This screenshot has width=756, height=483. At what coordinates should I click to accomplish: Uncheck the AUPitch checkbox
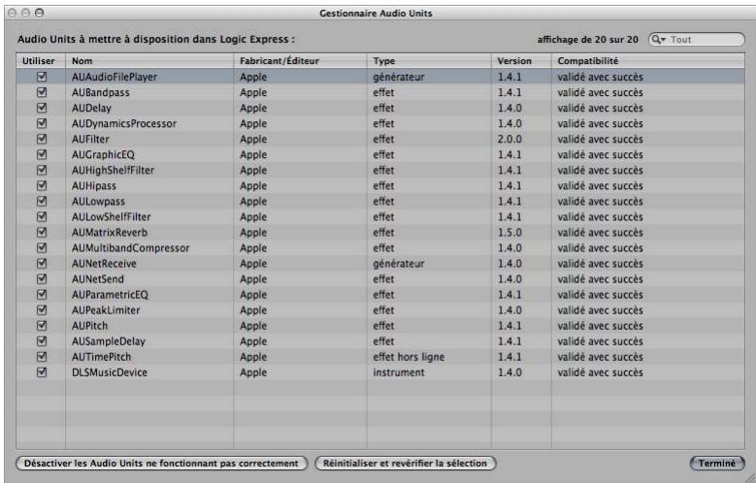click(42, 325)
